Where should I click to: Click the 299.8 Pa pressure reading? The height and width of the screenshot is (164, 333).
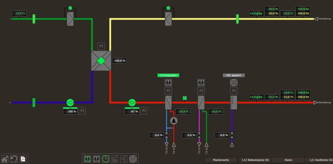tap(303, 93)
